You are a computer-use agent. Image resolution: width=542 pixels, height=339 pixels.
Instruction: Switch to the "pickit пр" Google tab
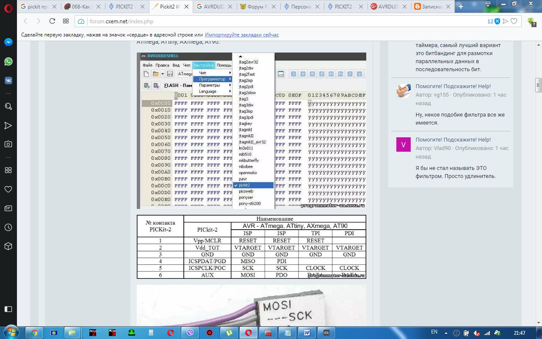pos(39,6)
